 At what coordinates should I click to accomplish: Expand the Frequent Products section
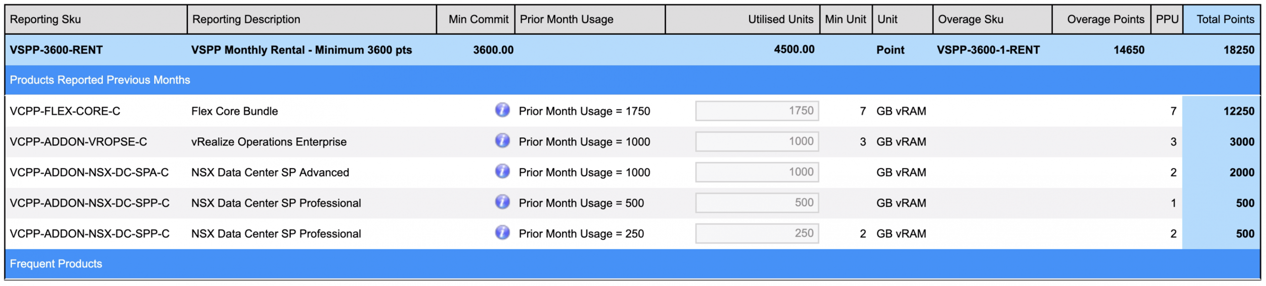(x=56, y=264)
